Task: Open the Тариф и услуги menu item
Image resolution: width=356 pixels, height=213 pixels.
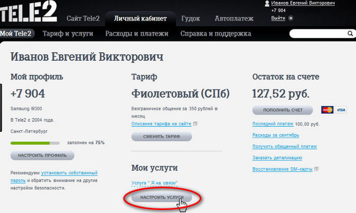Action: coord(68,33)
